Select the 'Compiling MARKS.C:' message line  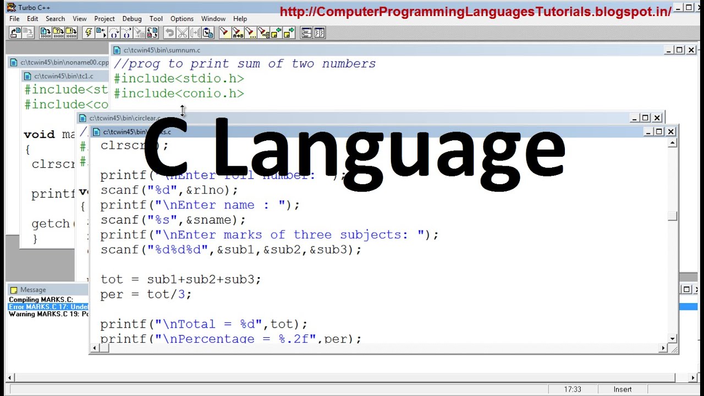coord(41,300)
